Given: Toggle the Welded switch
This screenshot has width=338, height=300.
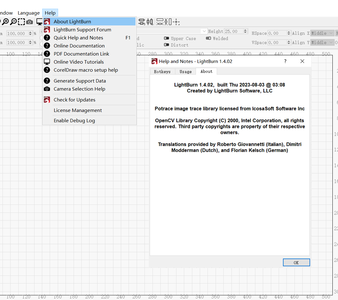Looking at the screenshot, I should click(208, 38).
